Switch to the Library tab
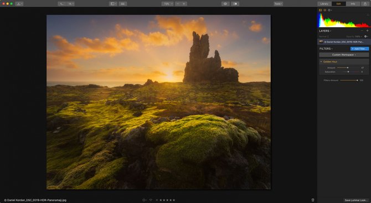This screenshot has height=203, width=371. click(x=324, y=4)
